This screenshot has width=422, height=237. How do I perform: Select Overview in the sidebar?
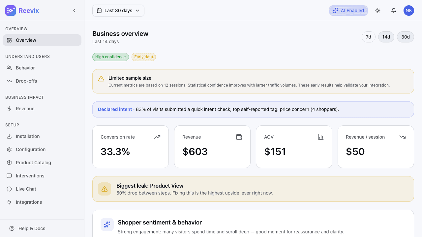click(x=26, y=40)
